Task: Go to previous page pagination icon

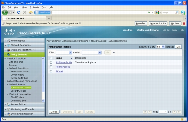Action: tap(150, 112)
